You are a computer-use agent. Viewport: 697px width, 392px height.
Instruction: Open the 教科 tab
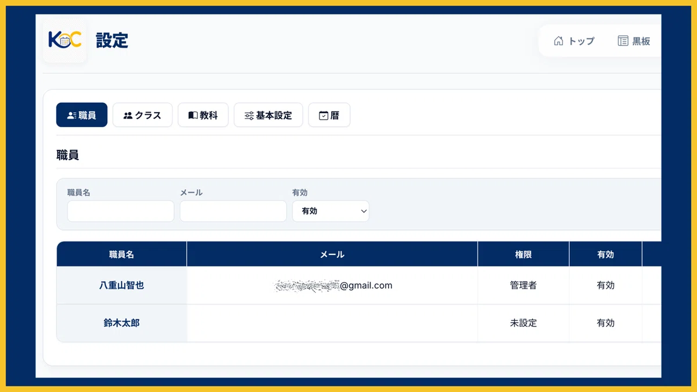tap(203, 115)
